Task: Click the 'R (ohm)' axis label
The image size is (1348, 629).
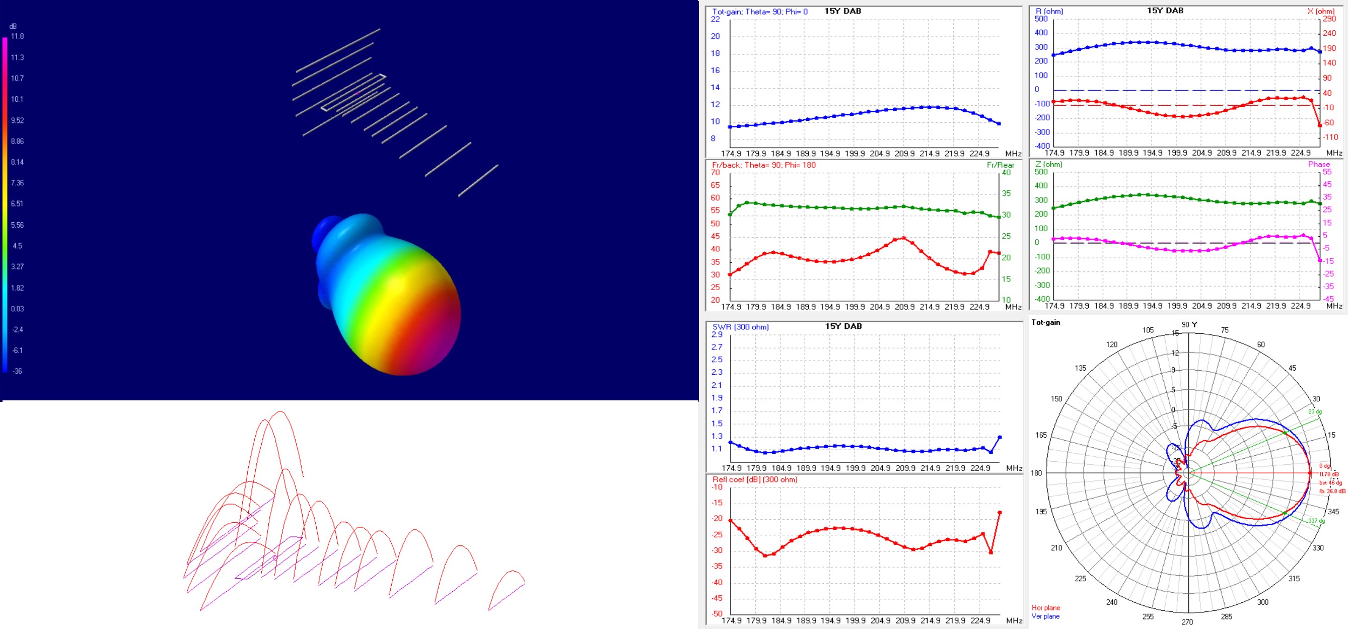Action: [x=1049, y=11]
